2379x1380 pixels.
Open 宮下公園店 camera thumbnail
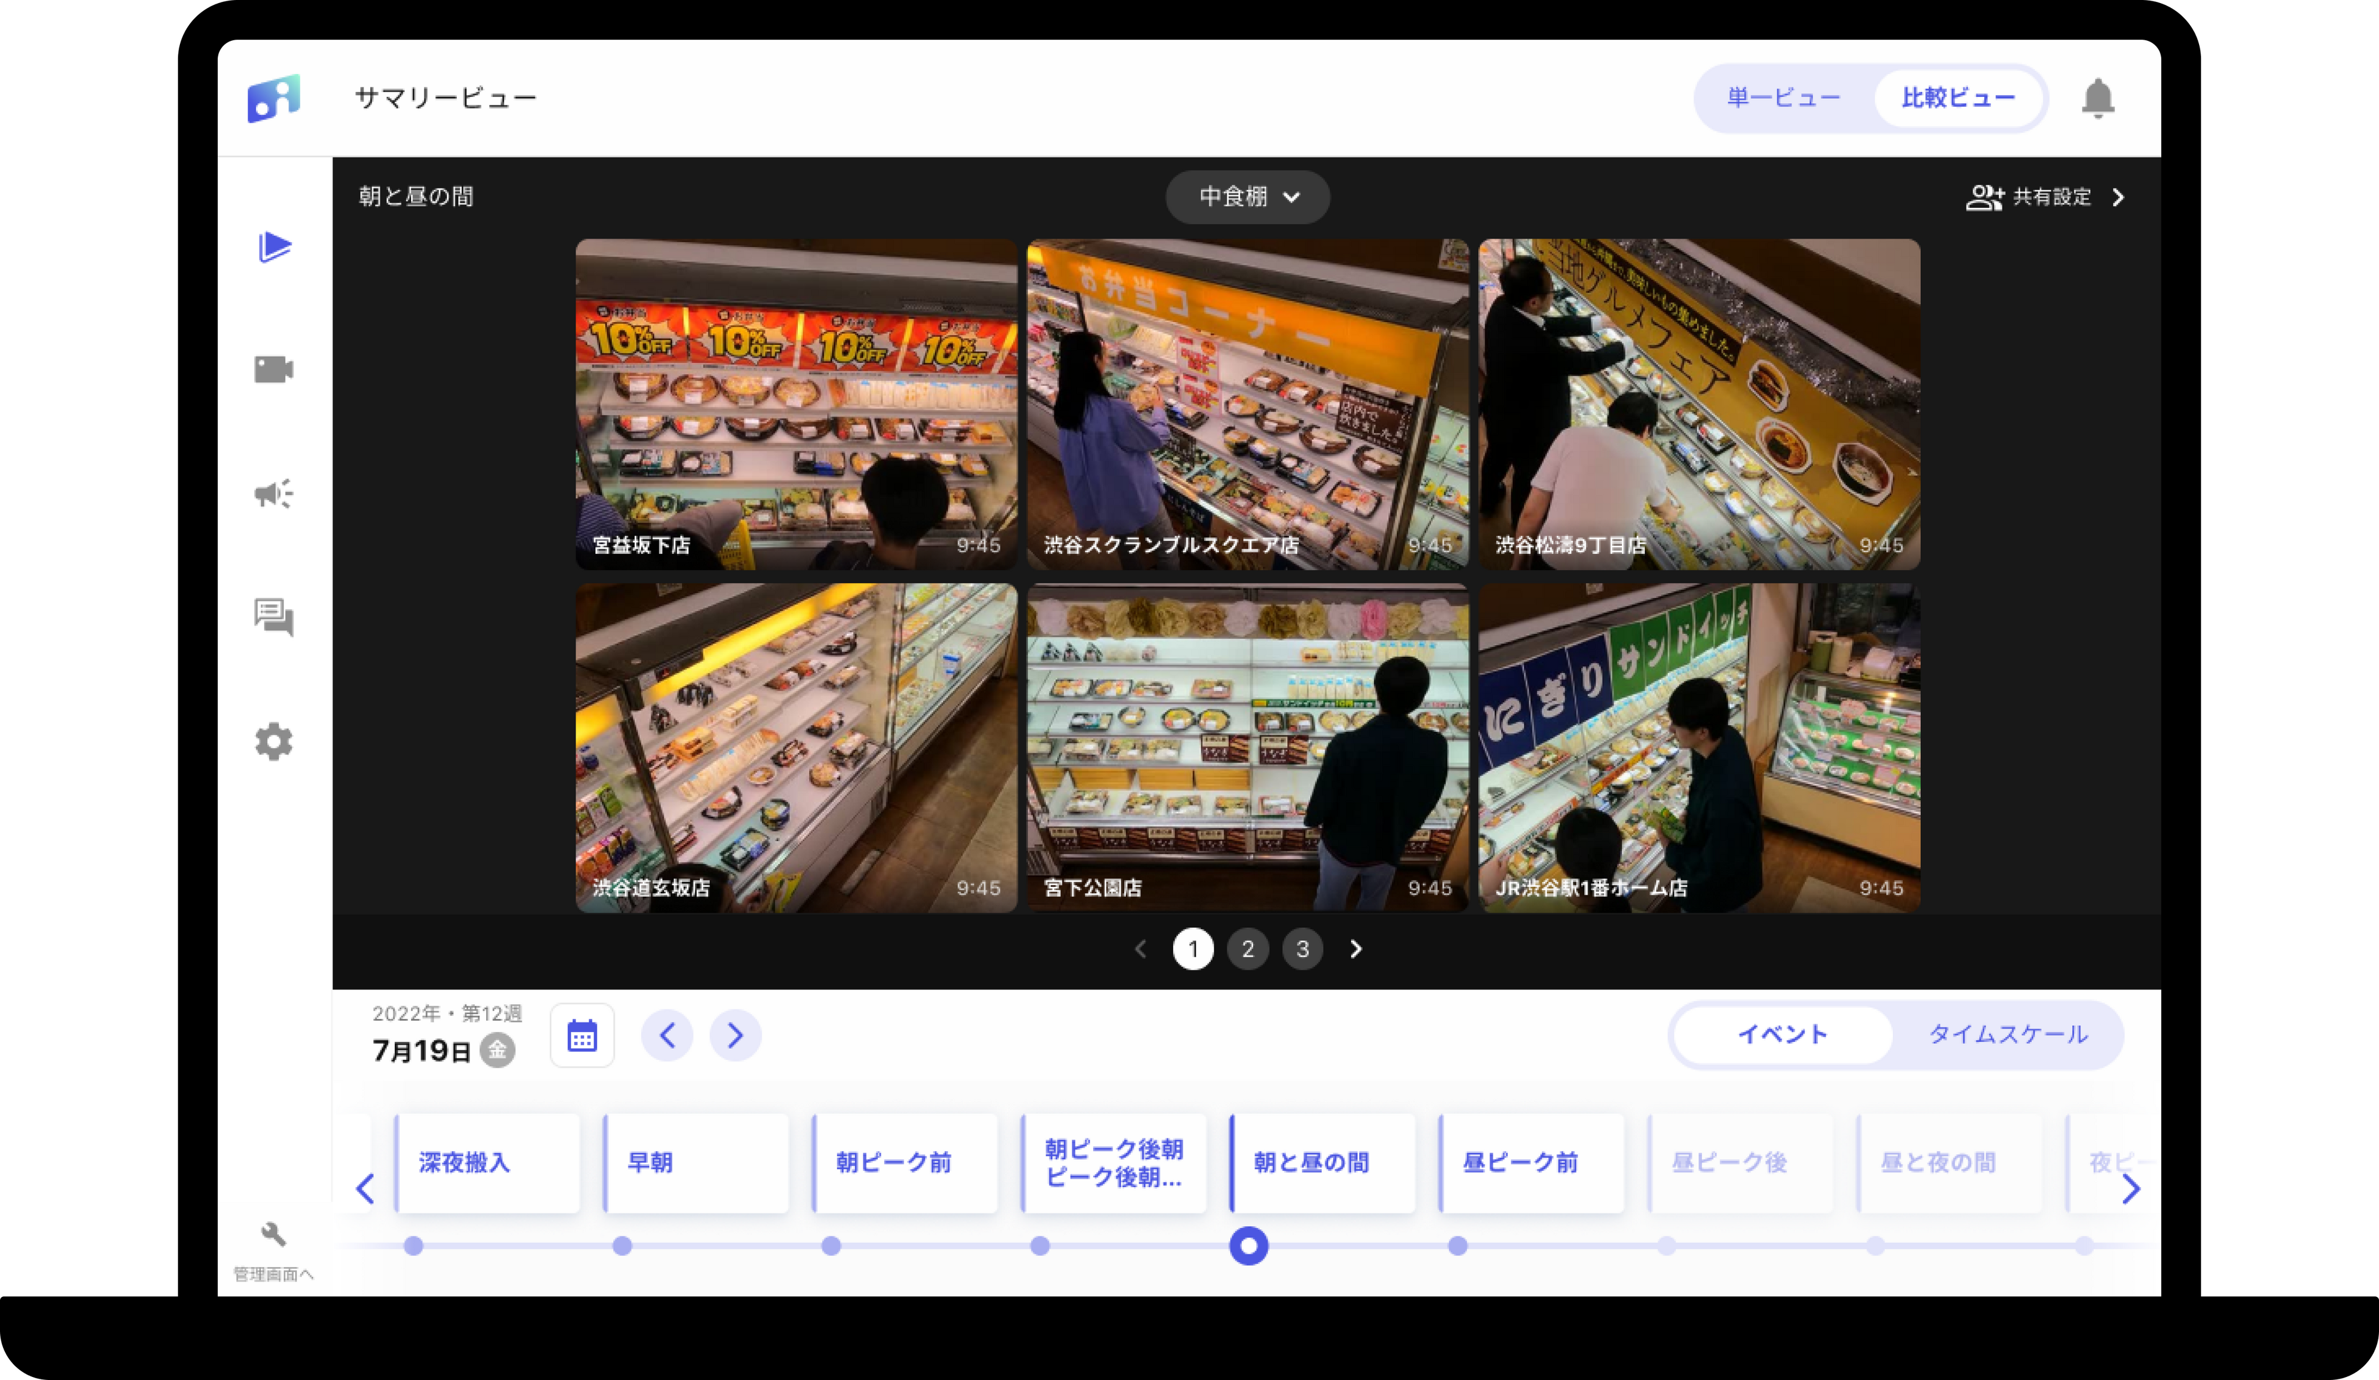pyautogui.click(x=1247, y=747)
